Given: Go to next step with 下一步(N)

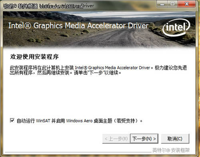Looking at the screenshot, I should 144,139.
